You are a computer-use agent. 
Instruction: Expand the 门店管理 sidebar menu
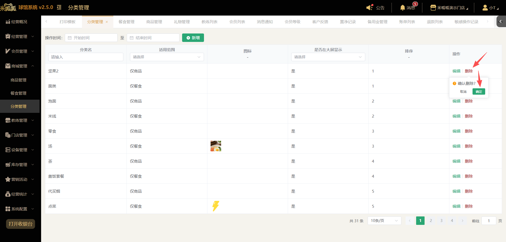click(20, 135)
